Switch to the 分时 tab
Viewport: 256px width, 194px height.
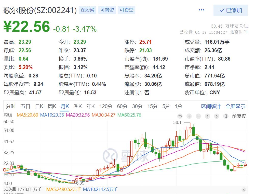11,106
